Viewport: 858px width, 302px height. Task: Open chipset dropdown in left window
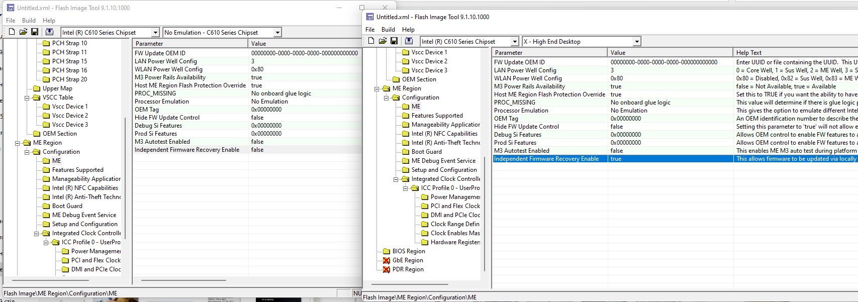[155, 32]
